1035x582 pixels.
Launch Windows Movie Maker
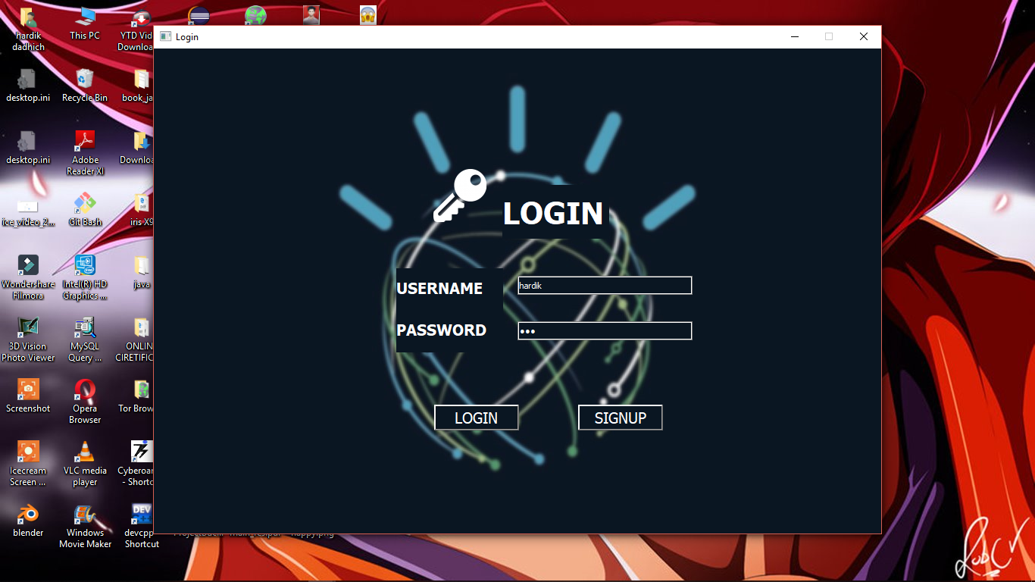coord(84,514)
